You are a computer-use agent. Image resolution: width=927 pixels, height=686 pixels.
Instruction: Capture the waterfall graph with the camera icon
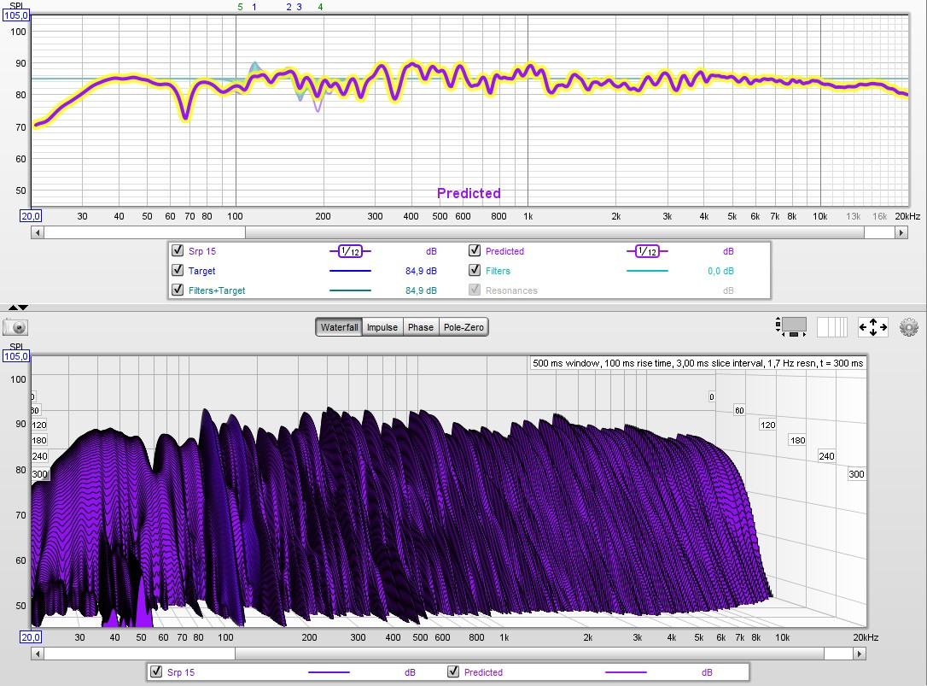coord(16,327)
